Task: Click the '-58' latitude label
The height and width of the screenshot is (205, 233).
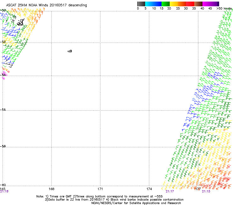Action: [x=3, y=146]
